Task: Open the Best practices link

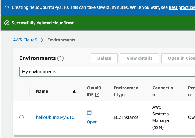Action: pyautogui.click(x=182, y=7)
